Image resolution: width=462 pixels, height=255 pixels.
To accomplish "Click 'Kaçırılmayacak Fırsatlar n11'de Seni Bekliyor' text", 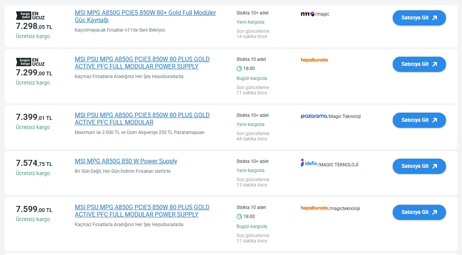I will coord(120,30).
